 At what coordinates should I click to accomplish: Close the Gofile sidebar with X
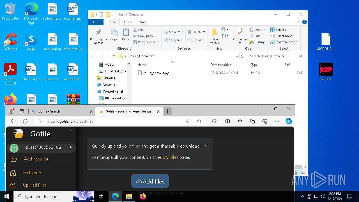[x=71, y=130]
